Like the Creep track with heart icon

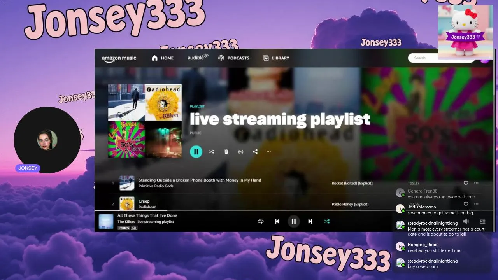[x=466, y=204]
